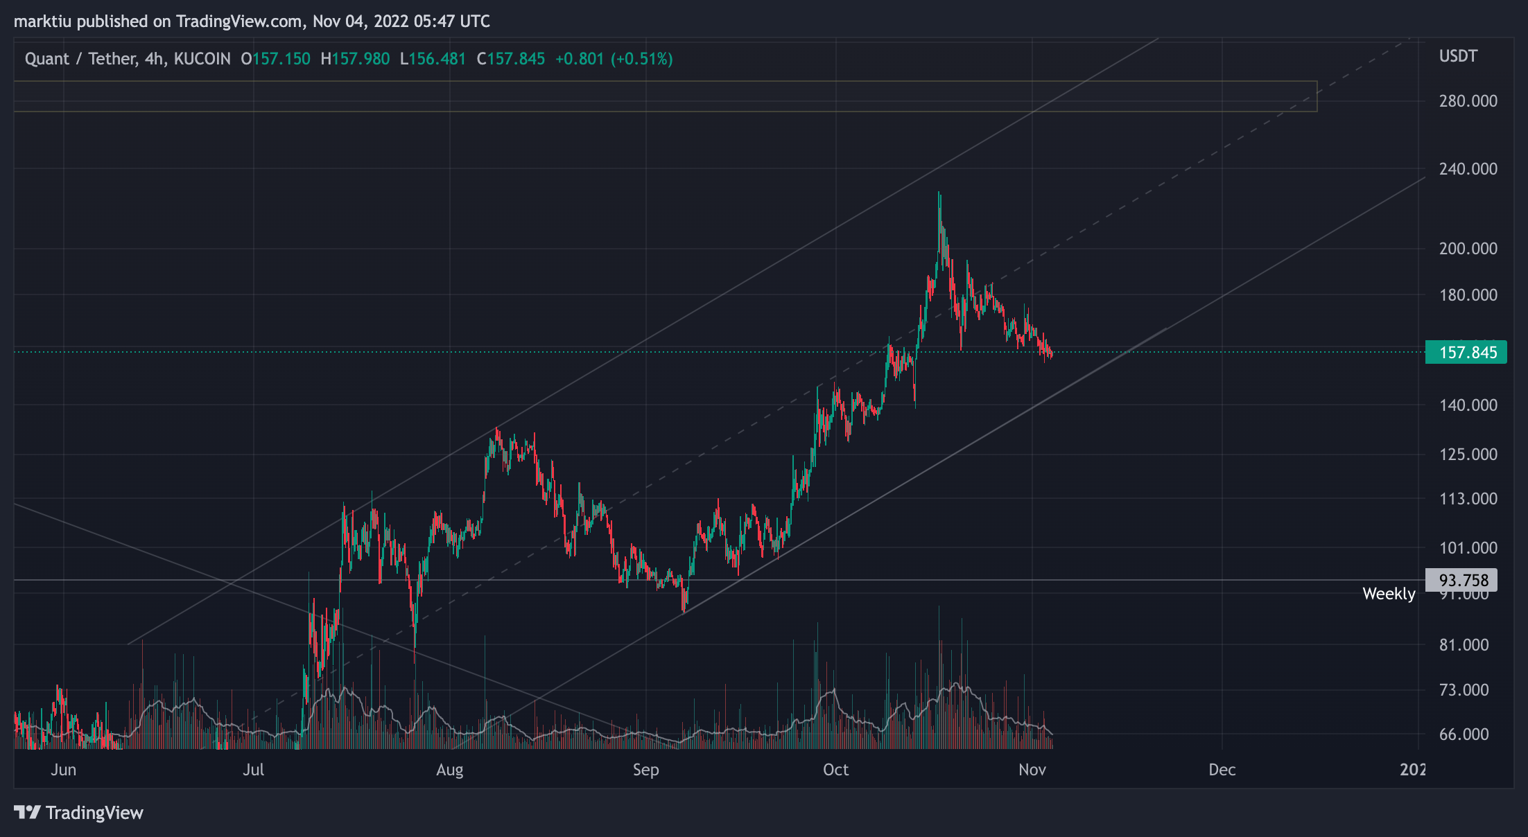Click the 66.000 price axis label
The image size is (1528, 837).
click(1464, 734)
